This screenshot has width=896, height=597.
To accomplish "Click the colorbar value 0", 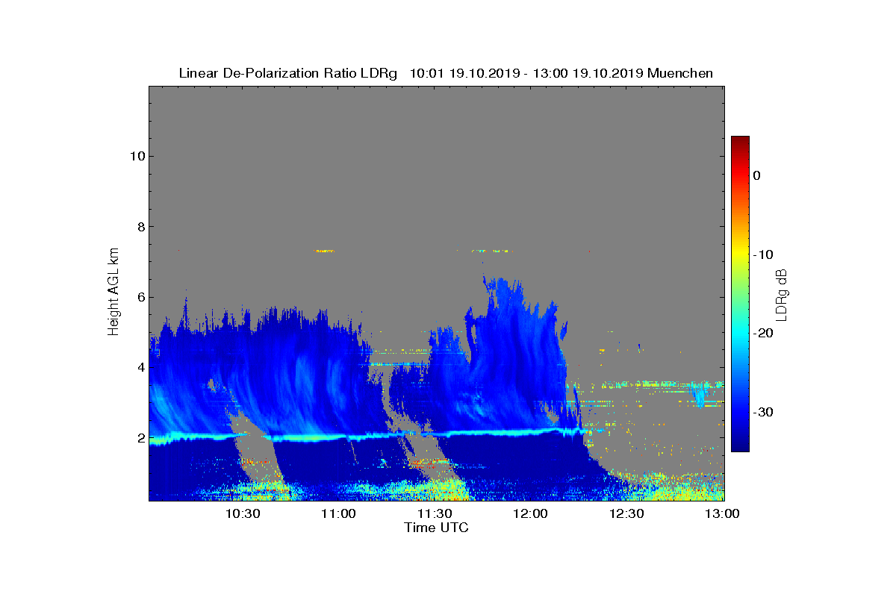I will tap(756, 175).
